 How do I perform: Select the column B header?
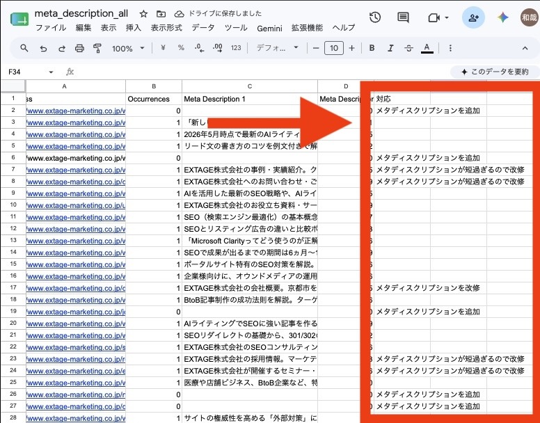pos(154,86)
